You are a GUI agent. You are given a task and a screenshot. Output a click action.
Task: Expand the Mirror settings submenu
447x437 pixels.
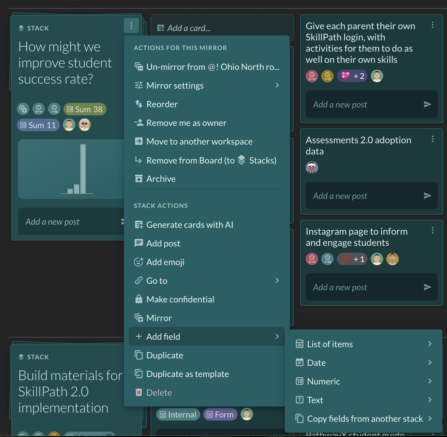[x=207, y=85]
